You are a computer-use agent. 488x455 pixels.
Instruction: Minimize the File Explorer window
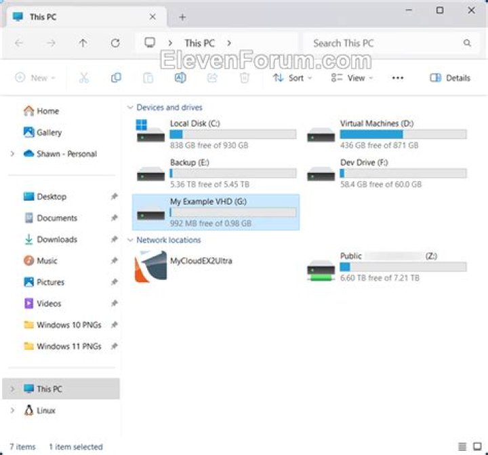[x=409, y=10]
